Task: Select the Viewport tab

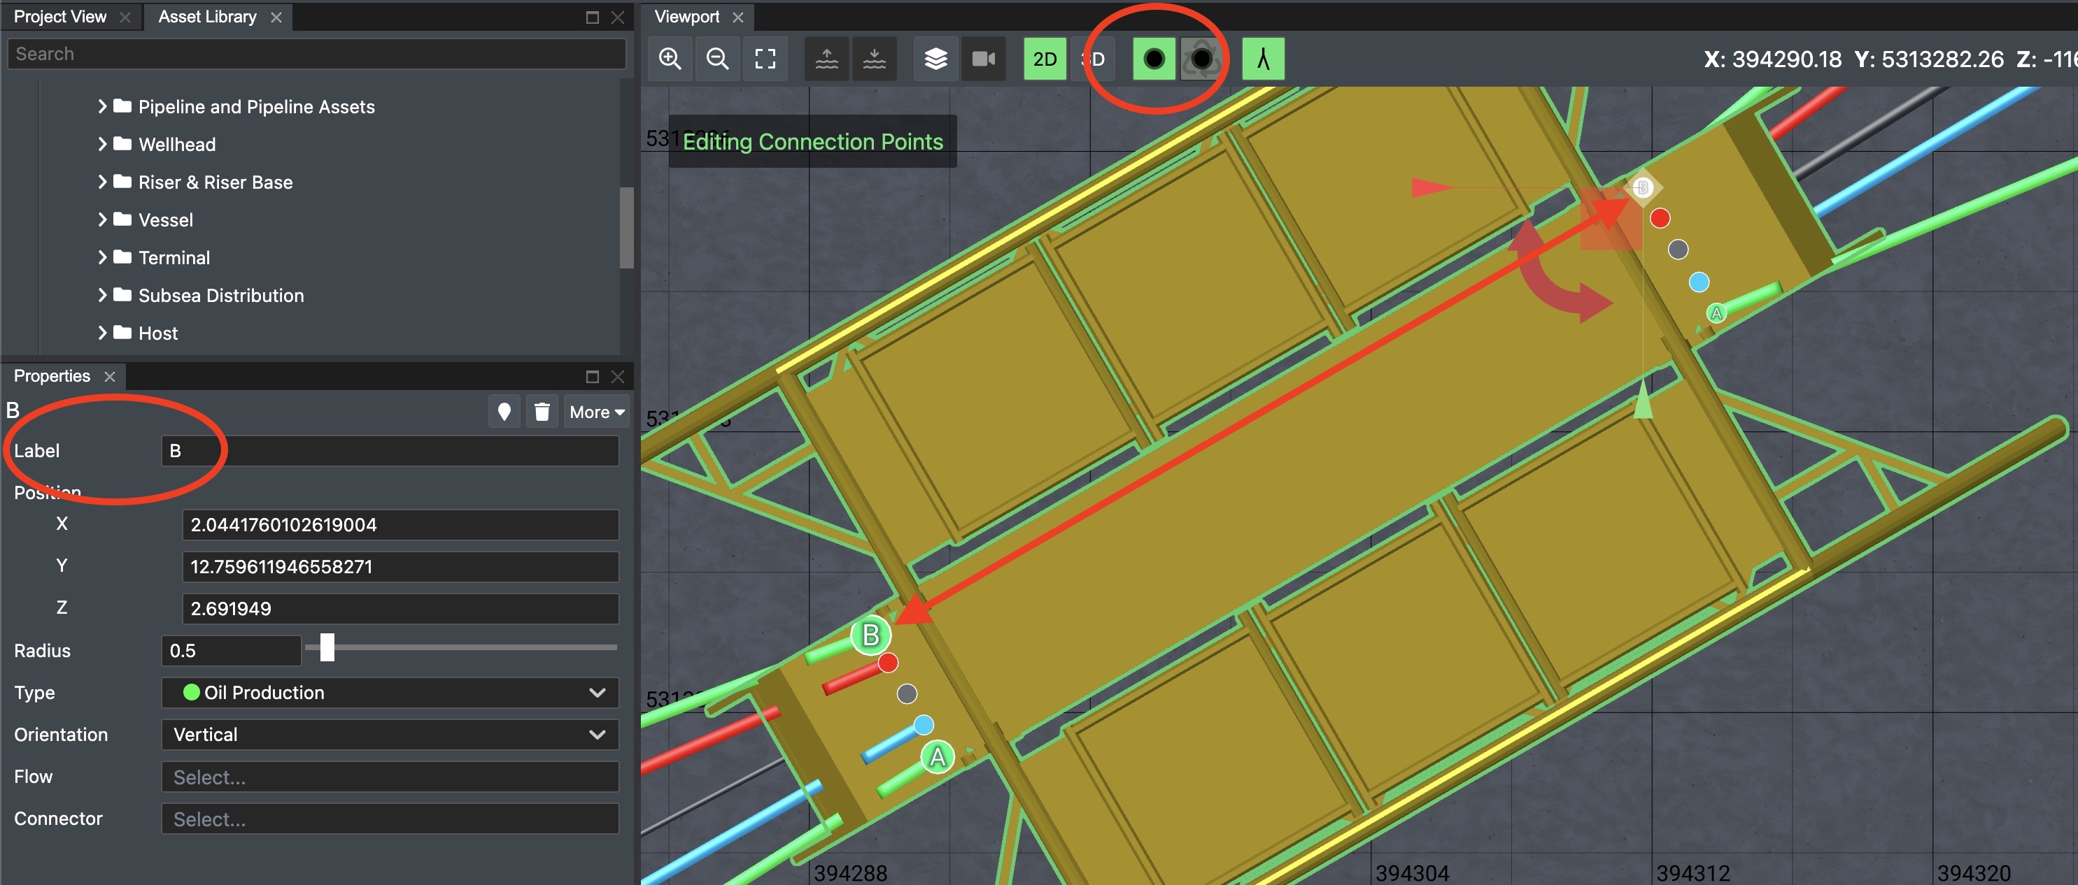Action: 686,17
